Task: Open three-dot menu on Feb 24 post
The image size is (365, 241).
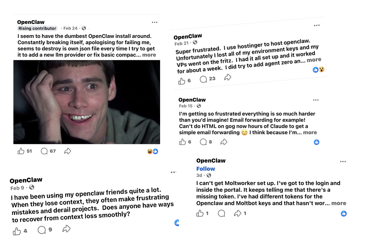Action: [154, 22]
